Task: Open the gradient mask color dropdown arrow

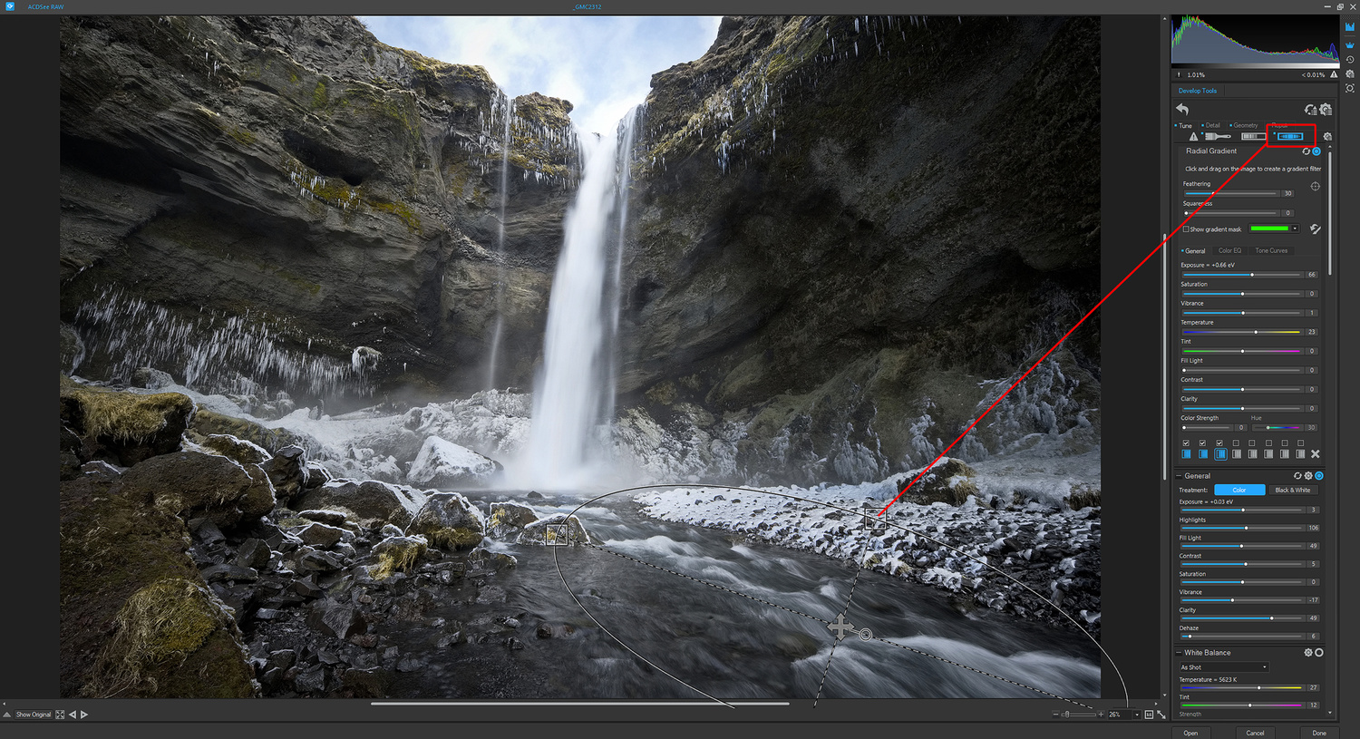Action: pyautogui.click(x=1295, y=229)
